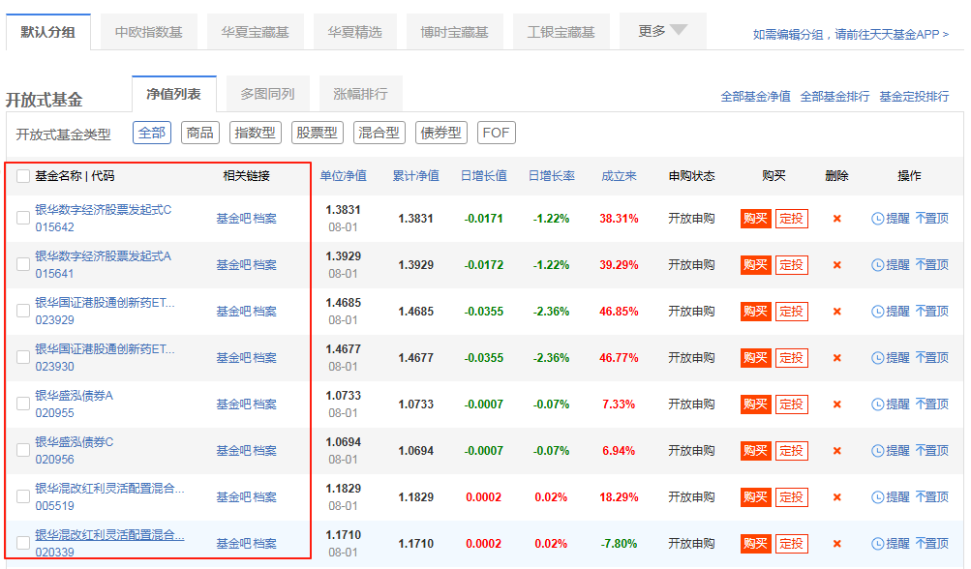Switch to the 涨幅排行 view tab
The image size is (971, 569).
[x=360, y=94]
